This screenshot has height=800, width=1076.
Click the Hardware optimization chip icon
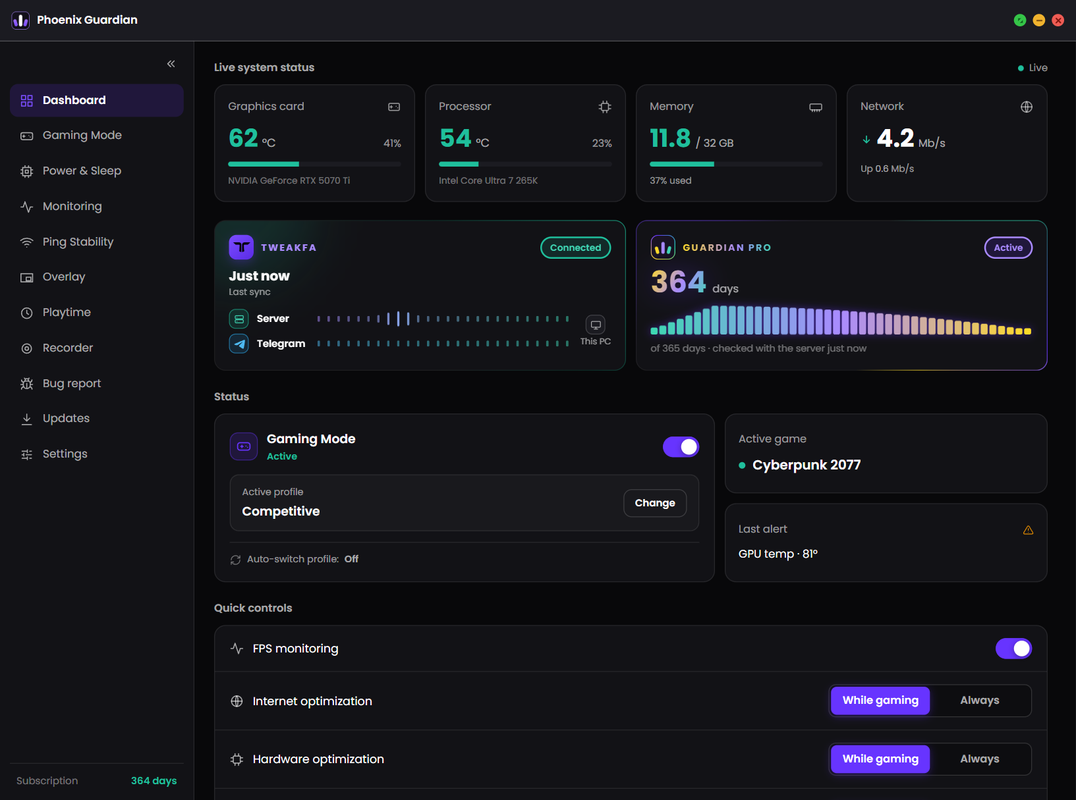[x=237, y=760]
